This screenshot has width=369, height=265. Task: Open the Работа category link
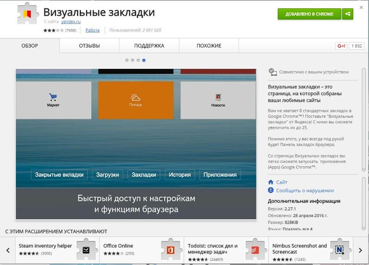pyautogui.click(x=93, y=30)
